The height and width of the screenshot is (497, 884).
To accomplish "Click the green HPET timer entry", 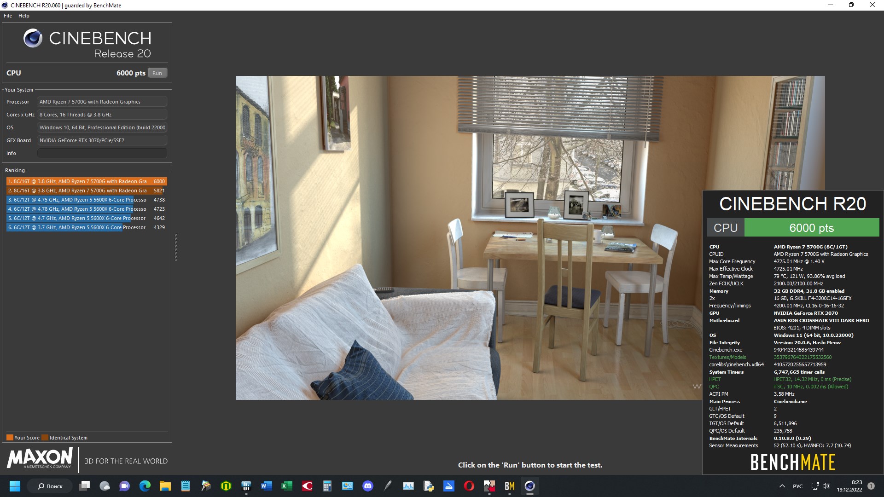I will click(x=812, y=379).
